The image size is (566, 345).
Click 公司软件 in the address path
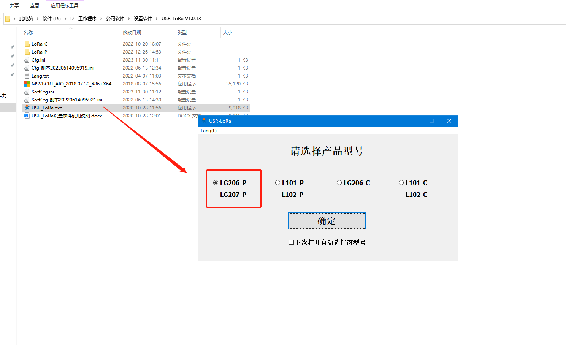(115, 18)
